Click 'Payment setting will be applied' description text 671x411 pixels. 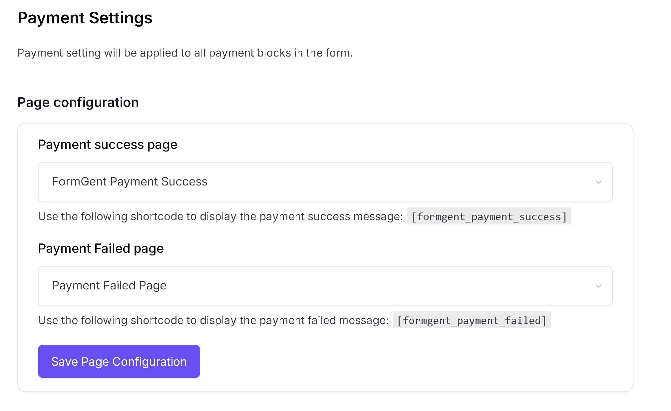pyautogui.click(x=185, y=53)
